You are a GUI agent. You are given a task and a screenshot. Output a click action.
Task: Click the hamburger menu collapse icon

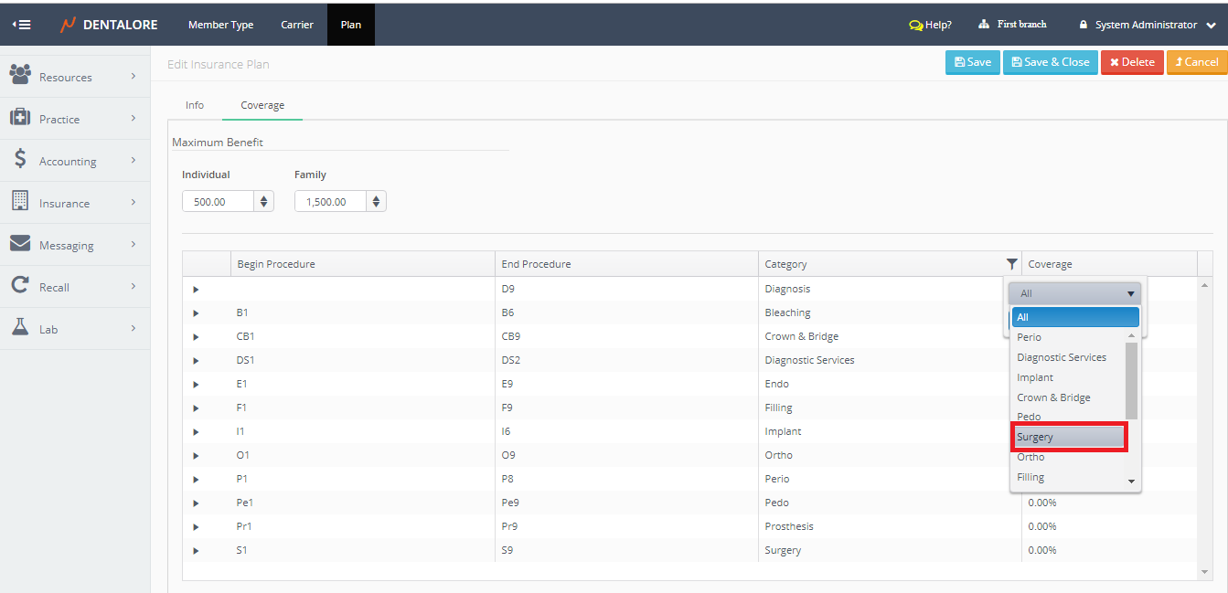click(22, 25)
